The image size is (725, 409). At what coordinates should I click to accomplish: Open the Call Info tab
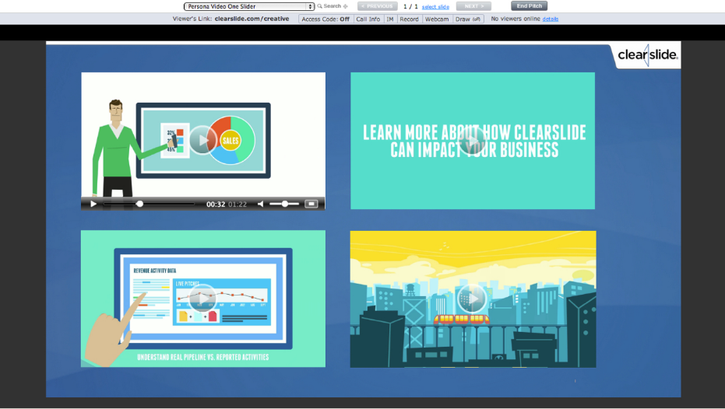(368, 19)
